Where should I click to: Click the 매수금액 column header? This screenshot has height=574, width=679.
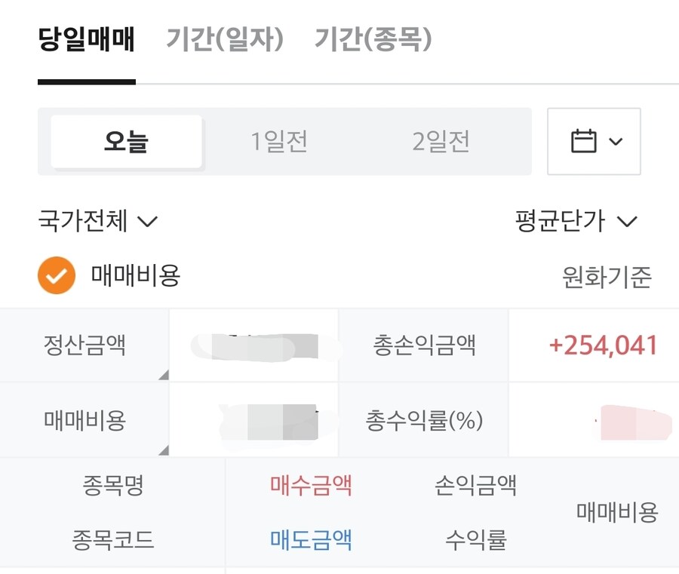(311, 485)
